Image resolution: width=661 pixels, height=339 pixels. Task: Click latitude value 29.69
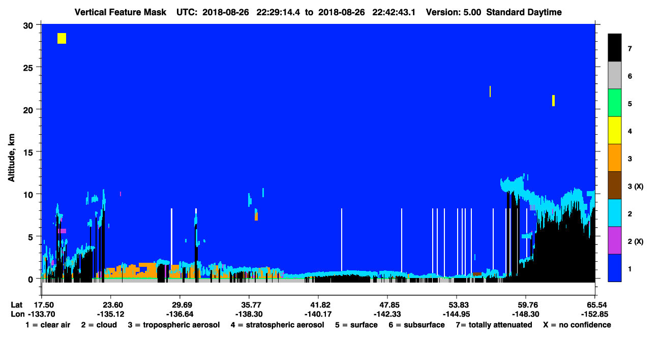179,304
